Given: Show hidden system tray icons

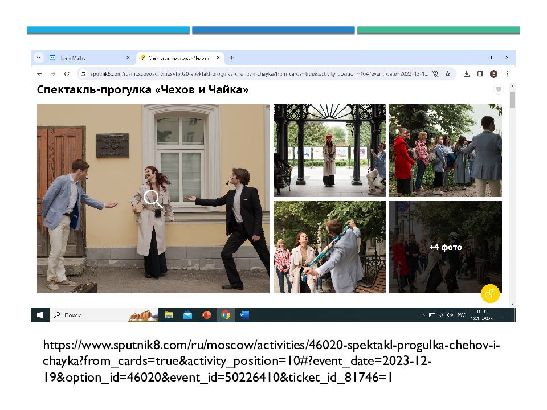Looking at the screenshot, I should click(x=422, y=315).
